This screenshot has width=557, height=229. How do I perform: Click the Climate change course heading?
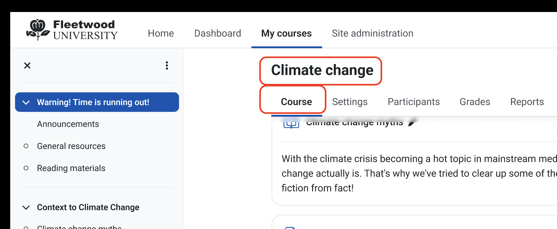point(322,70)
